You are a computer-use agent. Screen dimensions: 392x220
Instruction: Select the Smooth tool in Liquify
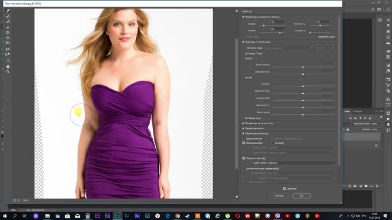pos(8,22)
